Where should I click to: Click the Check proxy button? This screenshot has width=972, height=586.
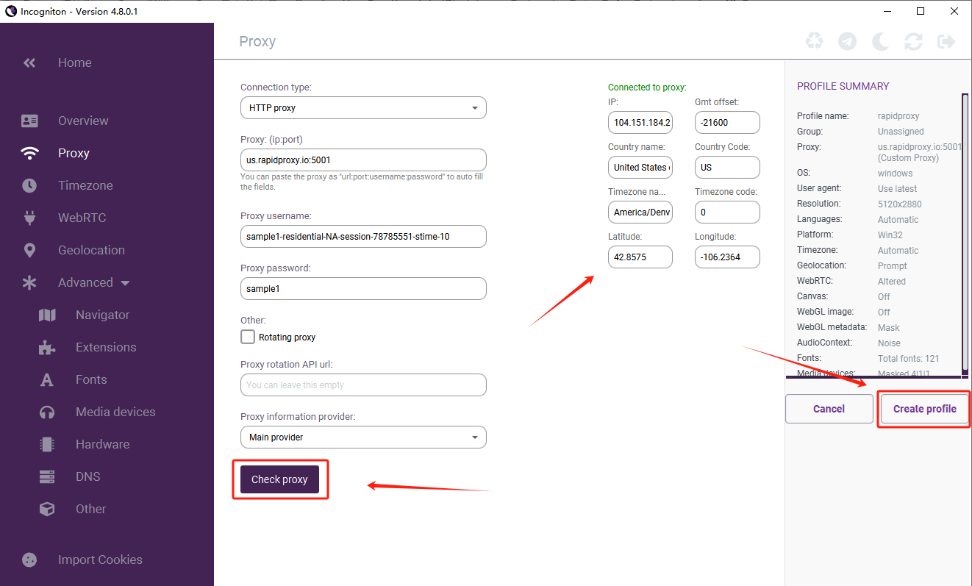pyautogui.click(x=279, y=479)
